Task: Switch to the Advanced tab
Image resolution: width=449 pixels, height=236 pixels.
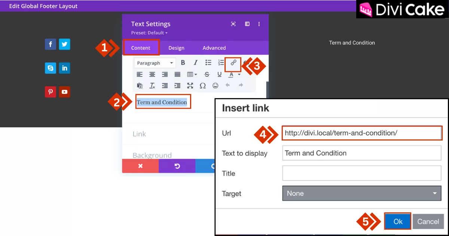Action: pyautogui.click(x=214, y=48)
